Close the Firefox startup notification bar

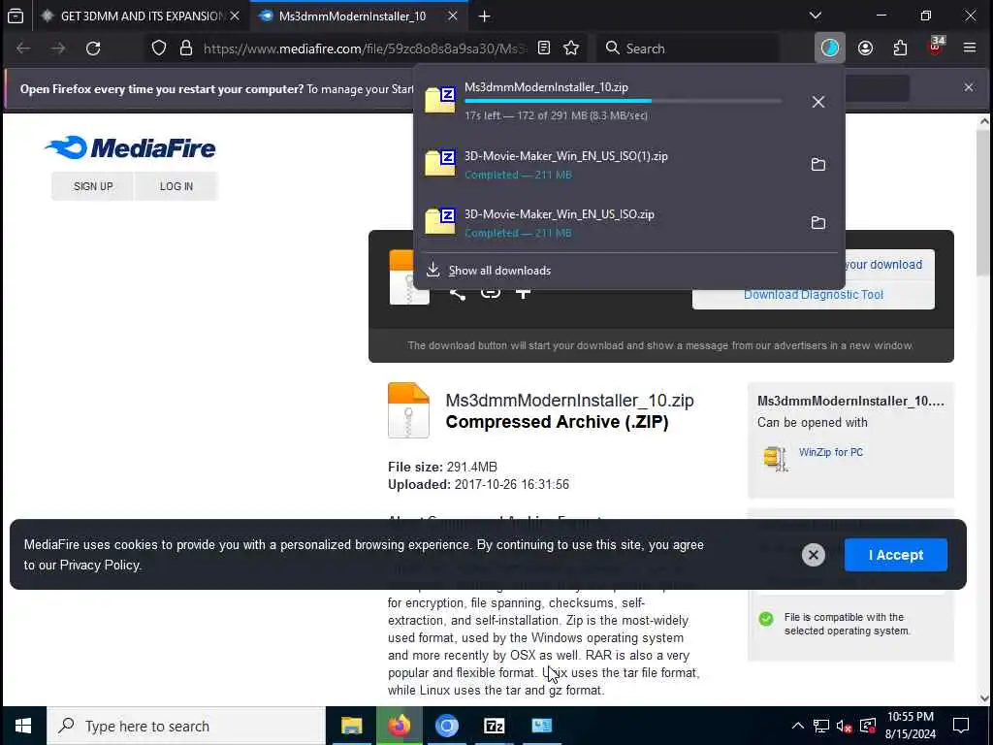[969, 87]
